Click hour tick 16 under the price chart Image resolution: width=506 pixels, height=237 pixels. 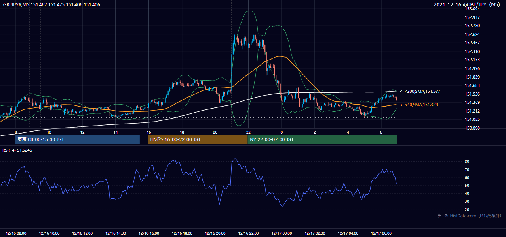pyautogui.click(x=149, y=132)
